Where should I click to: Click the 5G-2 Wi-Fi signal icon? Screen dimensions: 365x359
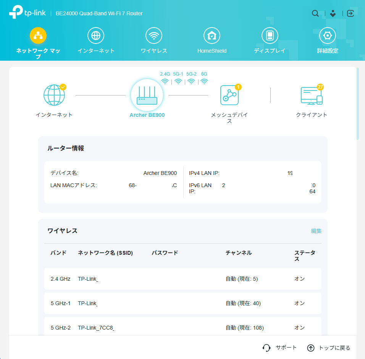click(191, 81)
